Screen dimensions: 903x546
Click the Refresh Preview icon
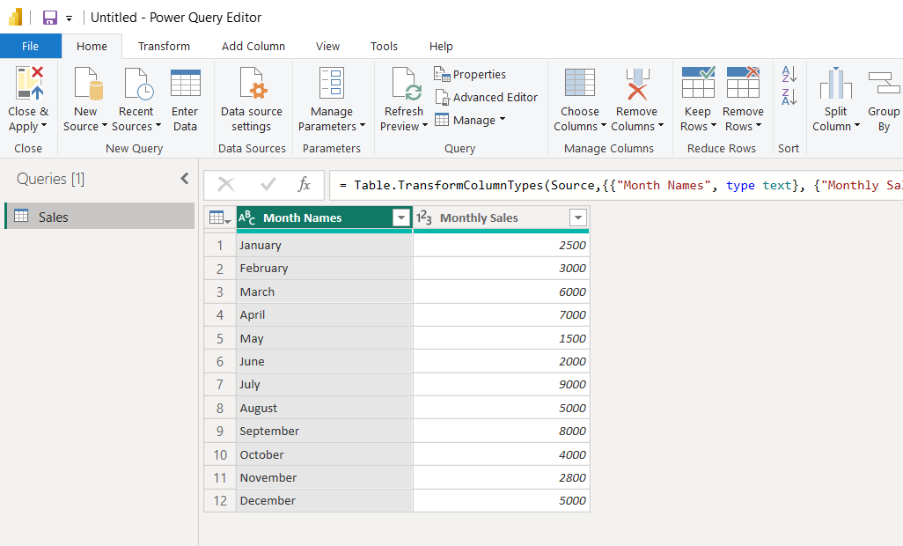pyautogui.click(x=405, y=85)
